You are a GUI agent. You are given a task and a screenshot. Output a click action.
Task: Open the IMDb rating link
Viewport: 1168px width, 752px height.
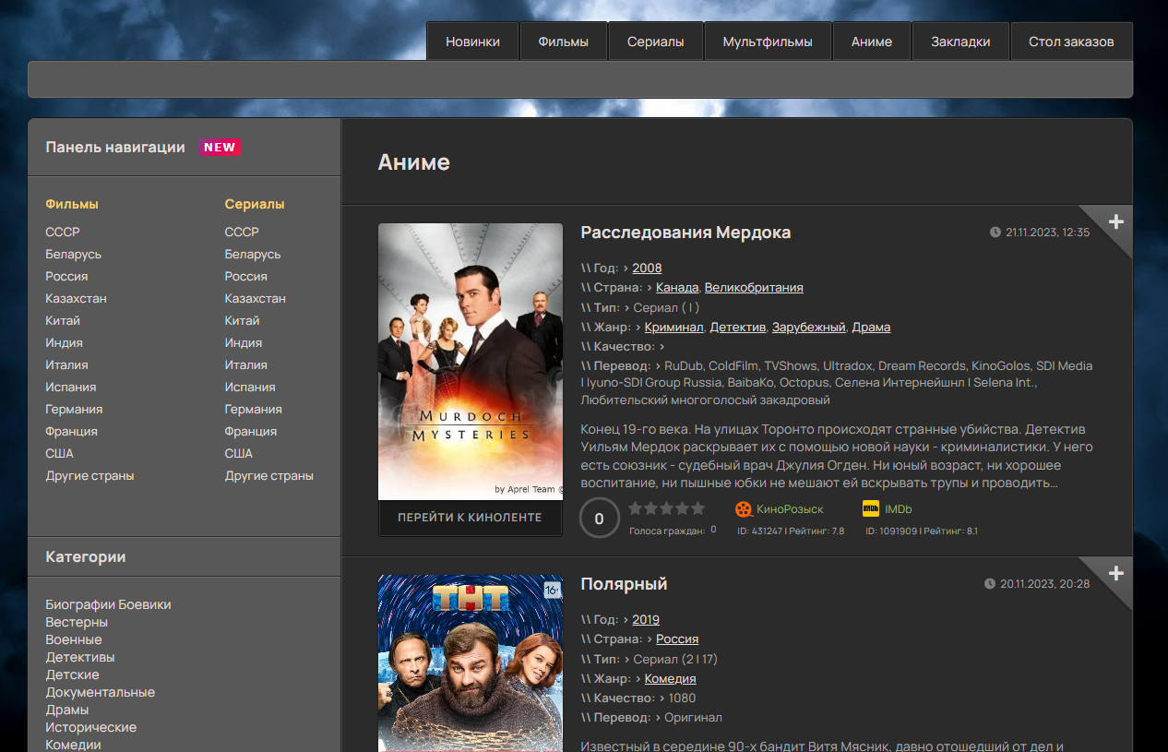(899, 508)
